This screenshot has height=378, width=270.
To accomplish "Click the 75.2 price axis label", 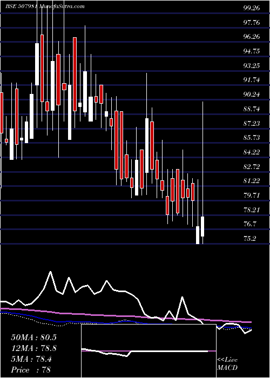I will (x=249, y=238).
